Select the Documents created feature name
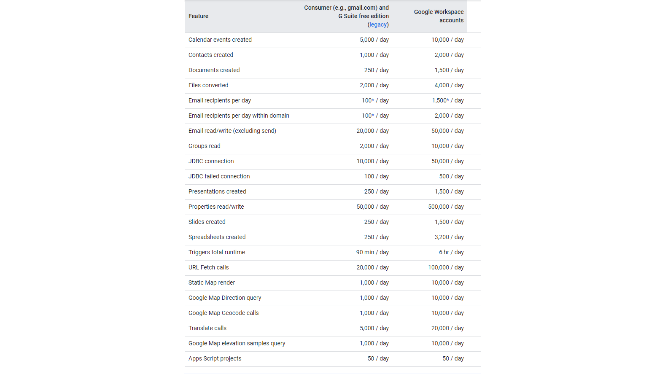Screen dimensions: 665x374 [214, 70]
